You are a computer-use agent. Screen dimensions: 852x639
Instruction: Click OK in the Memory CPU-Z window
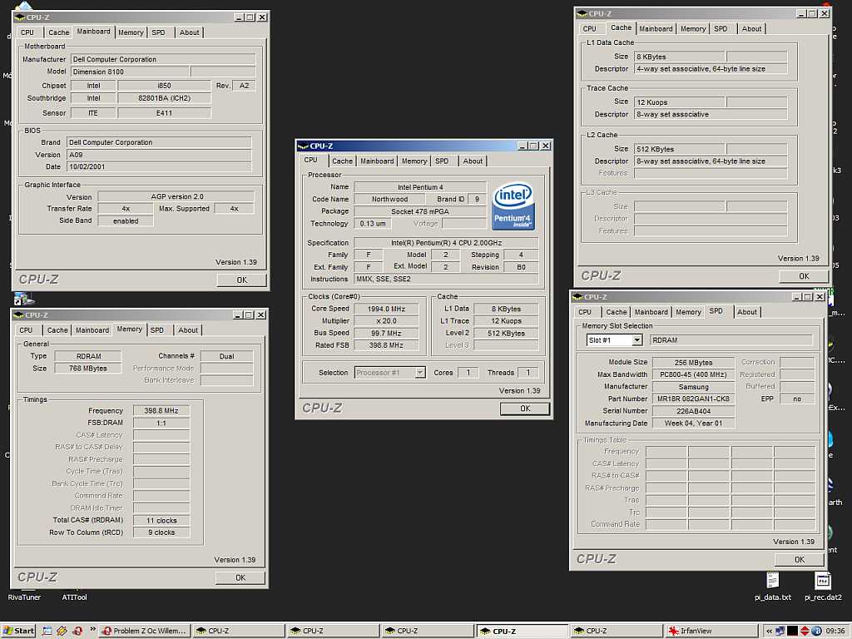(x=240, y=577)
